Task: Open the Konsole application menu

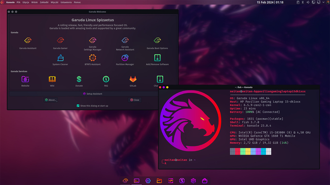Action: pyautogui.click(x=10, y=2)
